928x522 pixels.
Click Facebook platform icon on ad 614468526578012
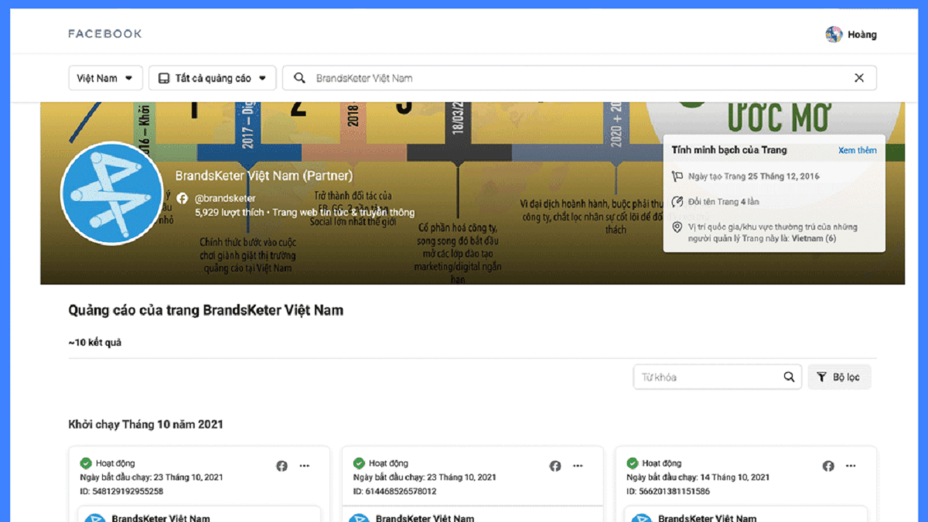pyautogui.click(x=555, y=466)
